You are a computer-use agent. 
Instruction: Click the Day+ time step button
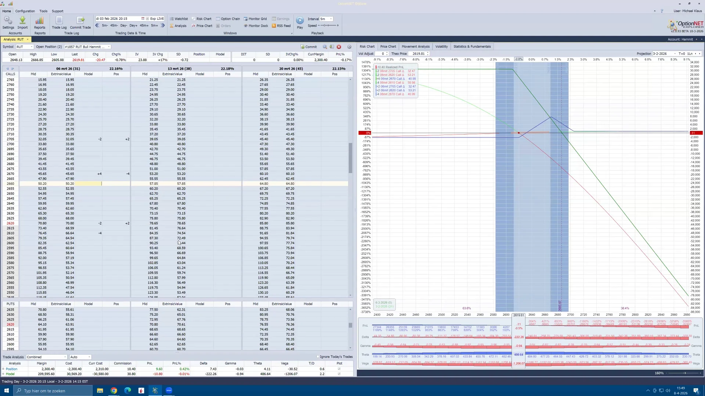pyautogui.click(x=133, y=26)
